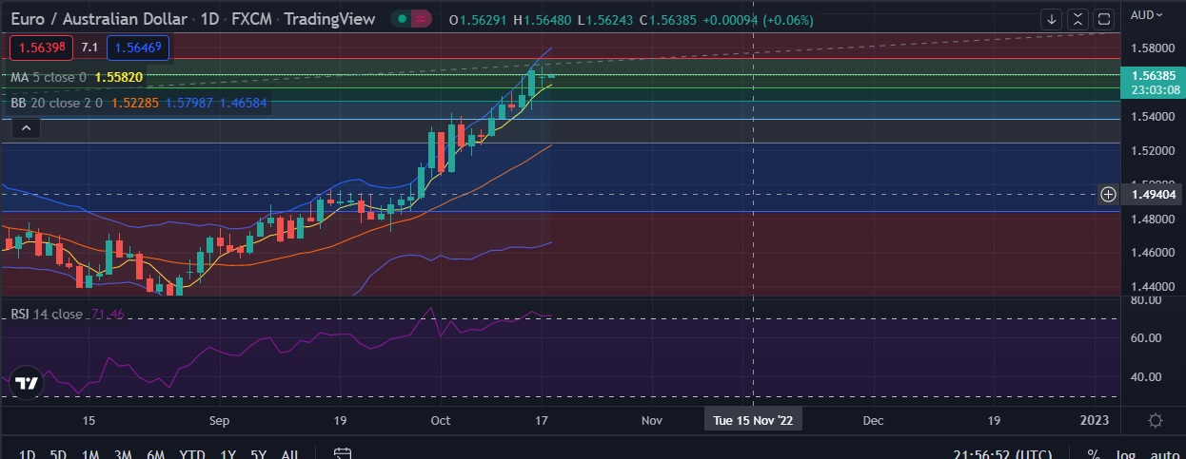Maximize the chart pane

[x=1103, y=19]
